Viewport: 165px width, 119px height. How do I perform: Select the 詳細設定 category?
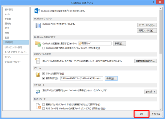click(x=16, y=42)
